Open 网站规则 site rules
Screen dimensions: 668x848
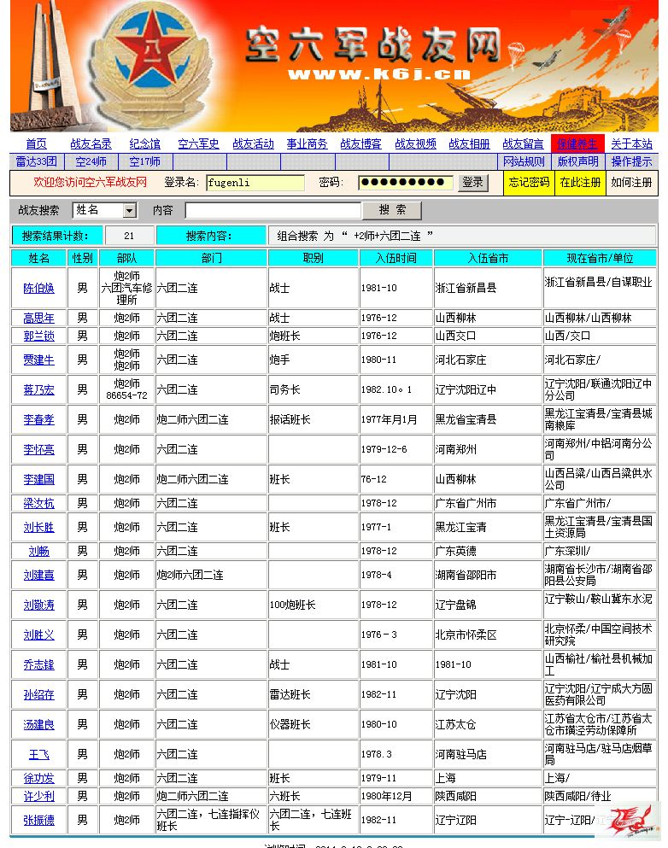[x=524, y=161]
